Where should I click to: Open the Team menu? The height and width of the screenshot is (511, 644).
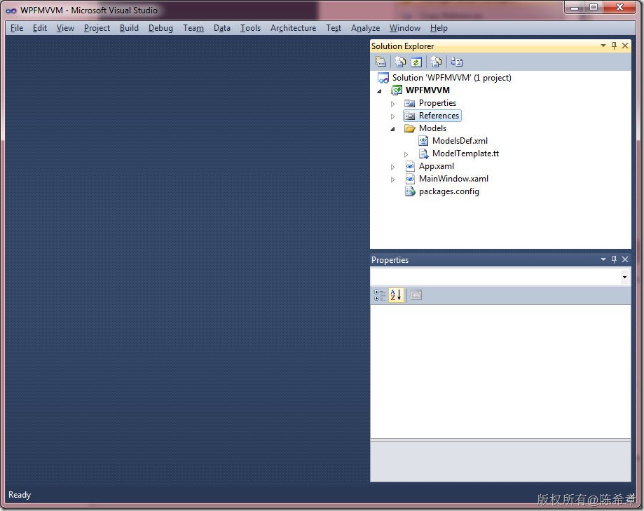(x=193, y=28)
